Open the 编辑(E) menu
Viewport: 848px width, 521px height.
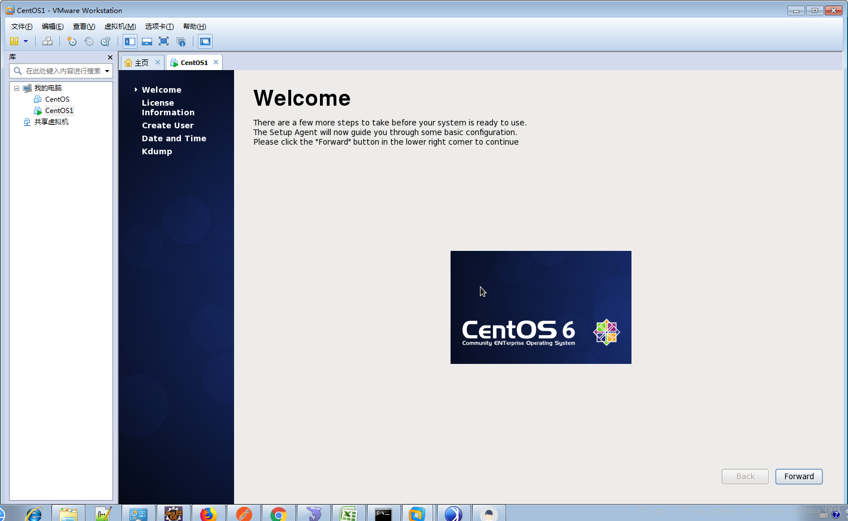click(53, 27)
